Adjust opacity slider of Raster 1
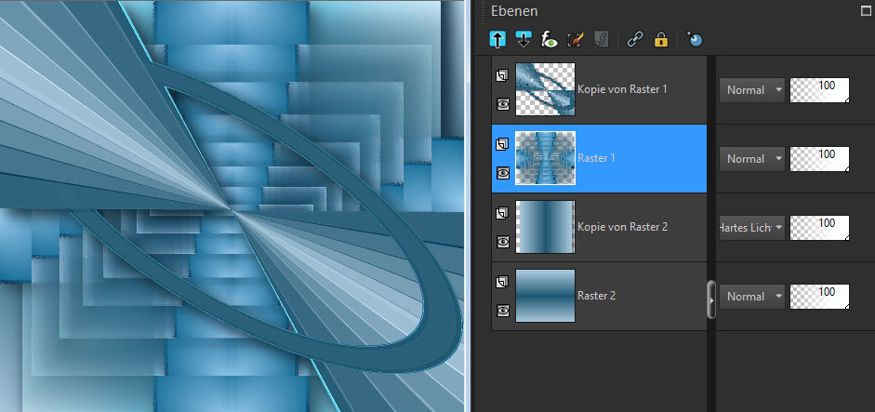 [820, 159]
